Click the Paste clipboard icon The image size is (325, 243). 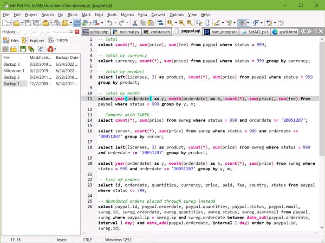151,23
